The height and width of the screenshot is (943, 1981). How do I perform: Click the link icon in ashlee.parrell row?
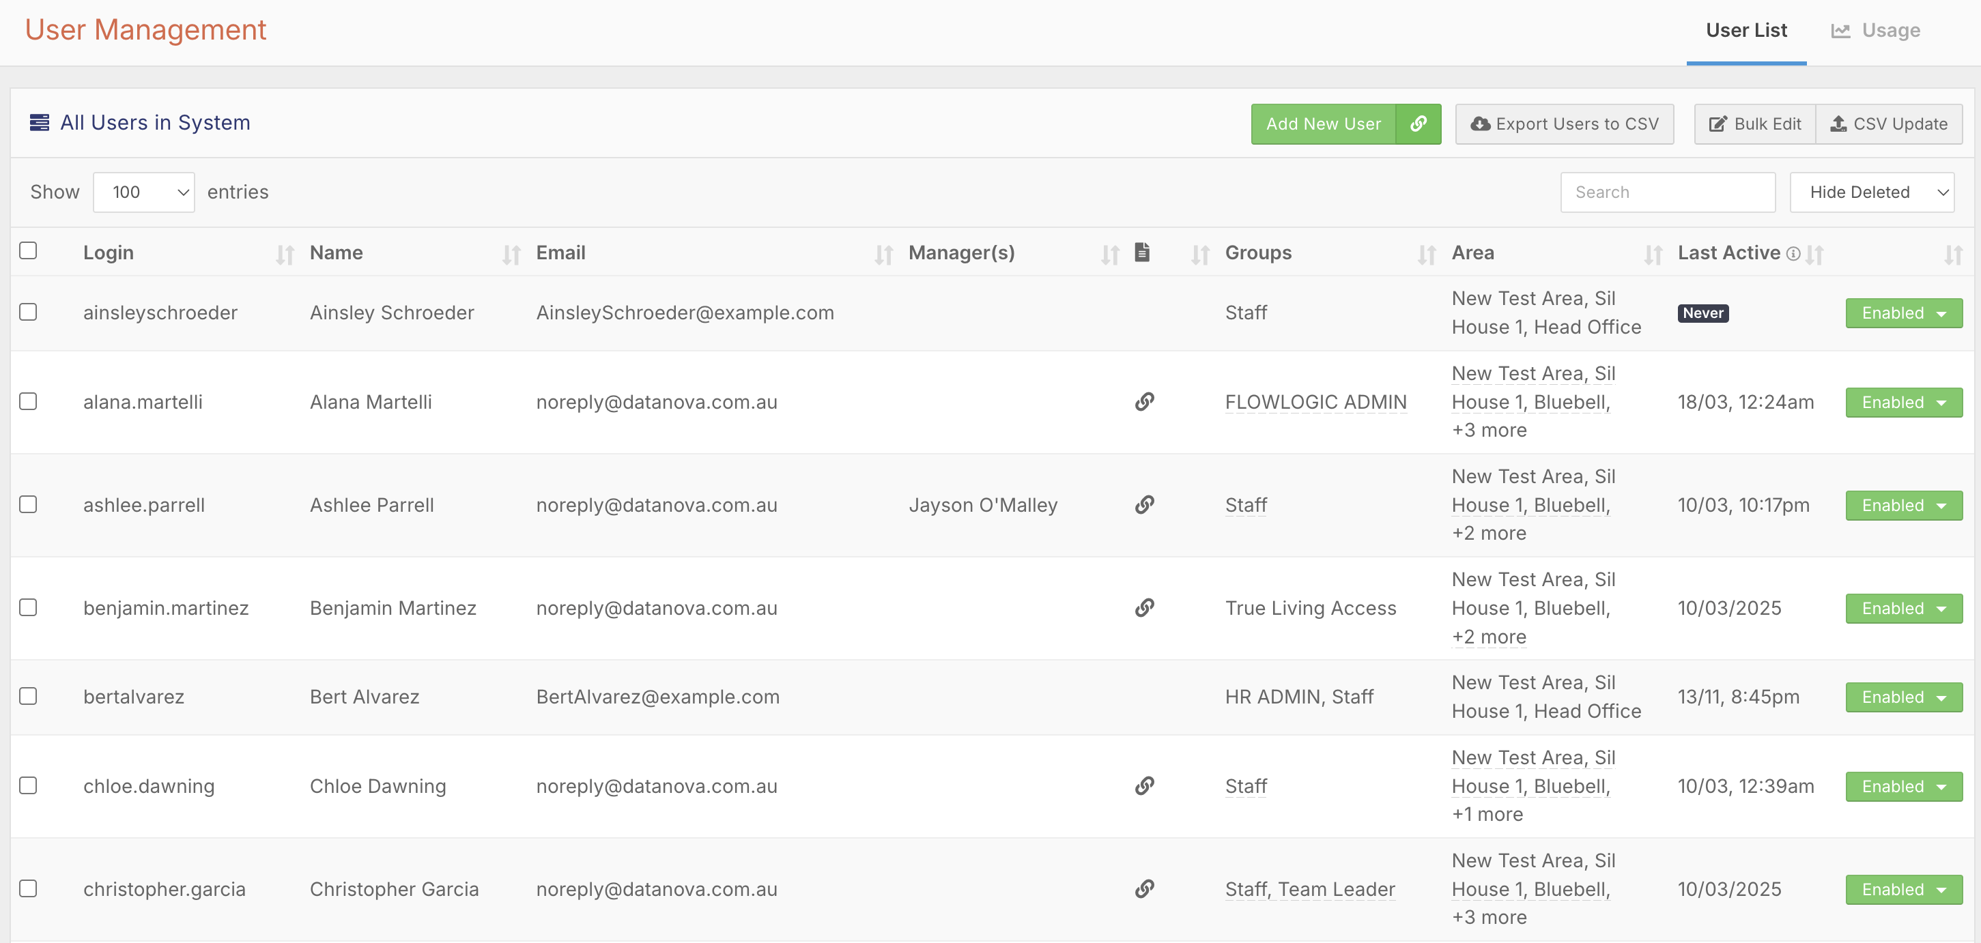coord(1144,504)
